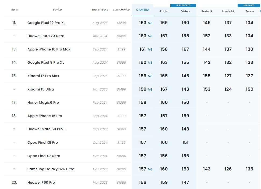Viewport: 261px width, 189px height.
Task: Open Huawei Pura 70 Ultra device link
Action: (46, 36)
